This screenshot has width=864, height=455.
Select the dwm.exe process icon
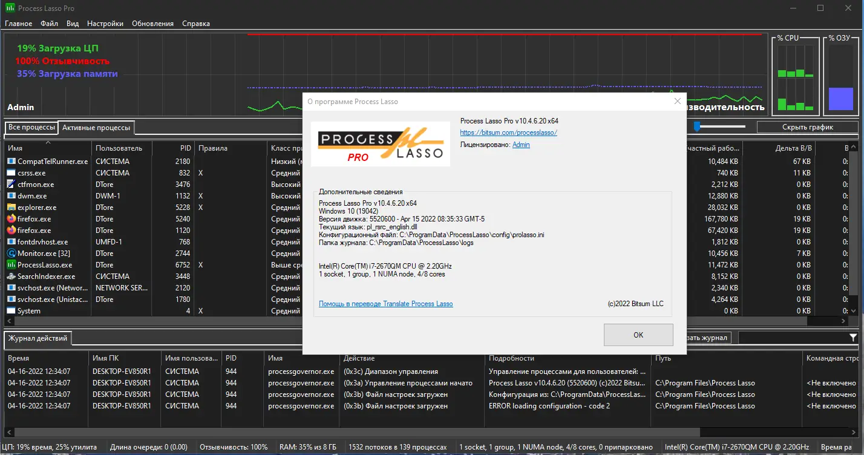pos(11,196)
